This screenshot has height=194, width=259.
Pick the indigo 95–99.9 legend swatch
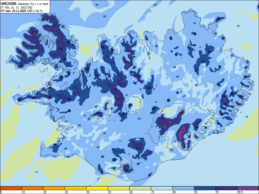pyautogui.click(x=226, y=188)
